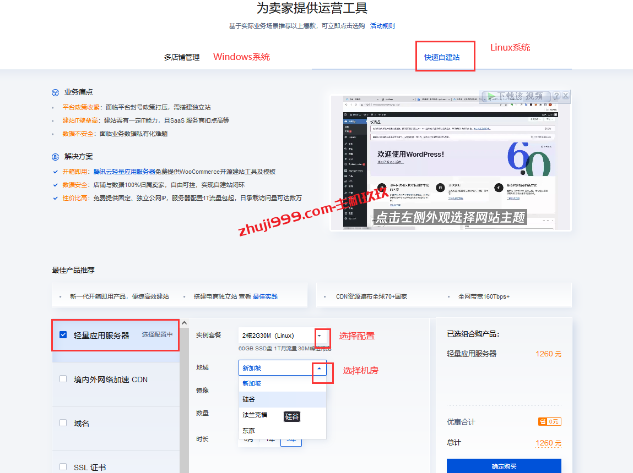Click the 性价比高 solution text
633x473 pixels.
[x=75, y=198]
